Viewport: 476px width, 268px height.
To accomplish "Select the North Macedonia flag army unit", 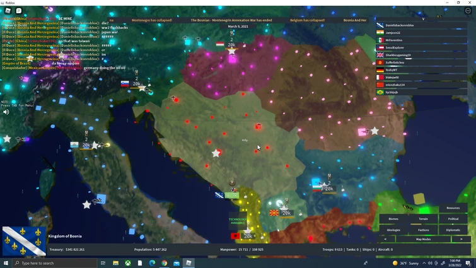I will click(x=286, y=213).
